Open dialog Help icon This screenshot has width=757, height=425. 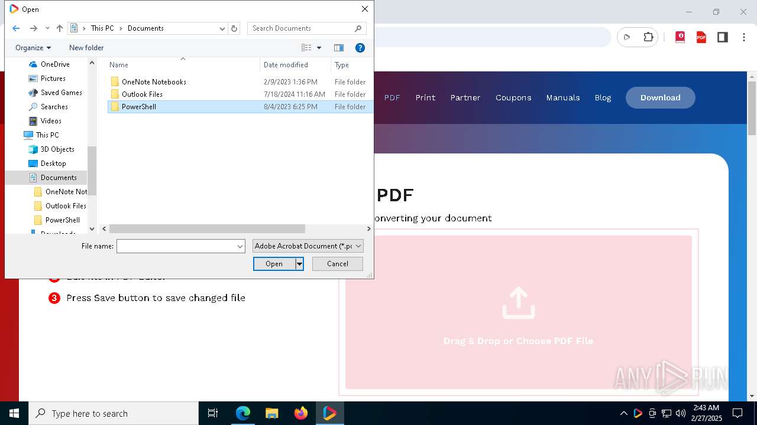360,48
